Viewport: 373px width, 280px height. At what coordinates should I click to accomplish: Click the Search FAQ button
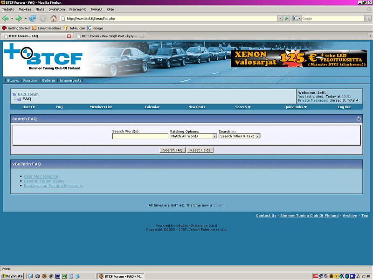click(173, 150)
